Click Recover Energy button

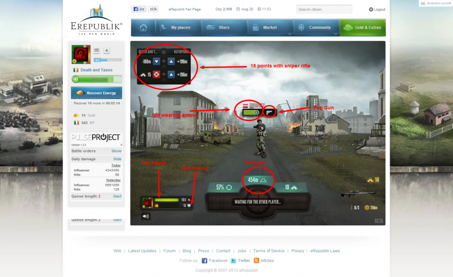96,93
